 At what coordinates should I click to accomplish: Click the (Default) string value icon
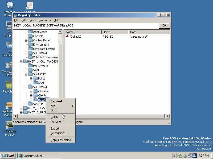67,36
